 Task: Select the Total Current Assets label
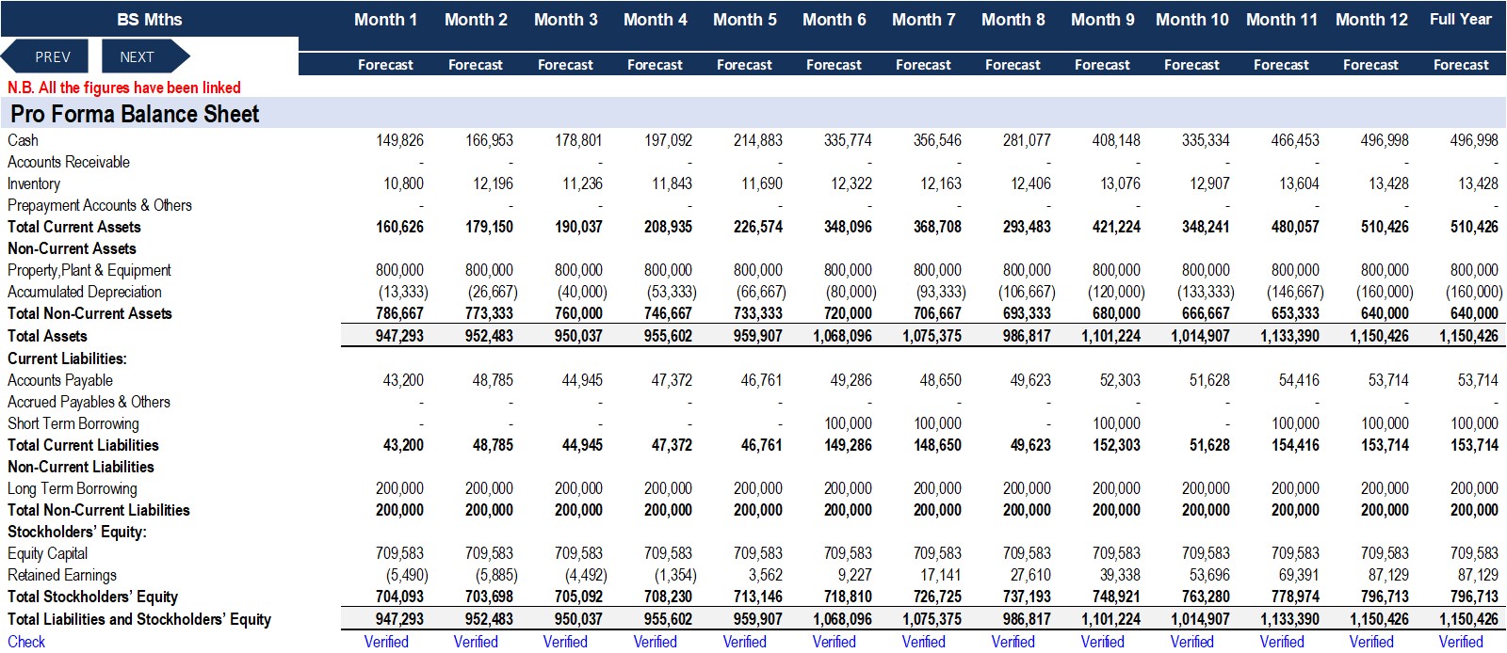tap(74, 227)
